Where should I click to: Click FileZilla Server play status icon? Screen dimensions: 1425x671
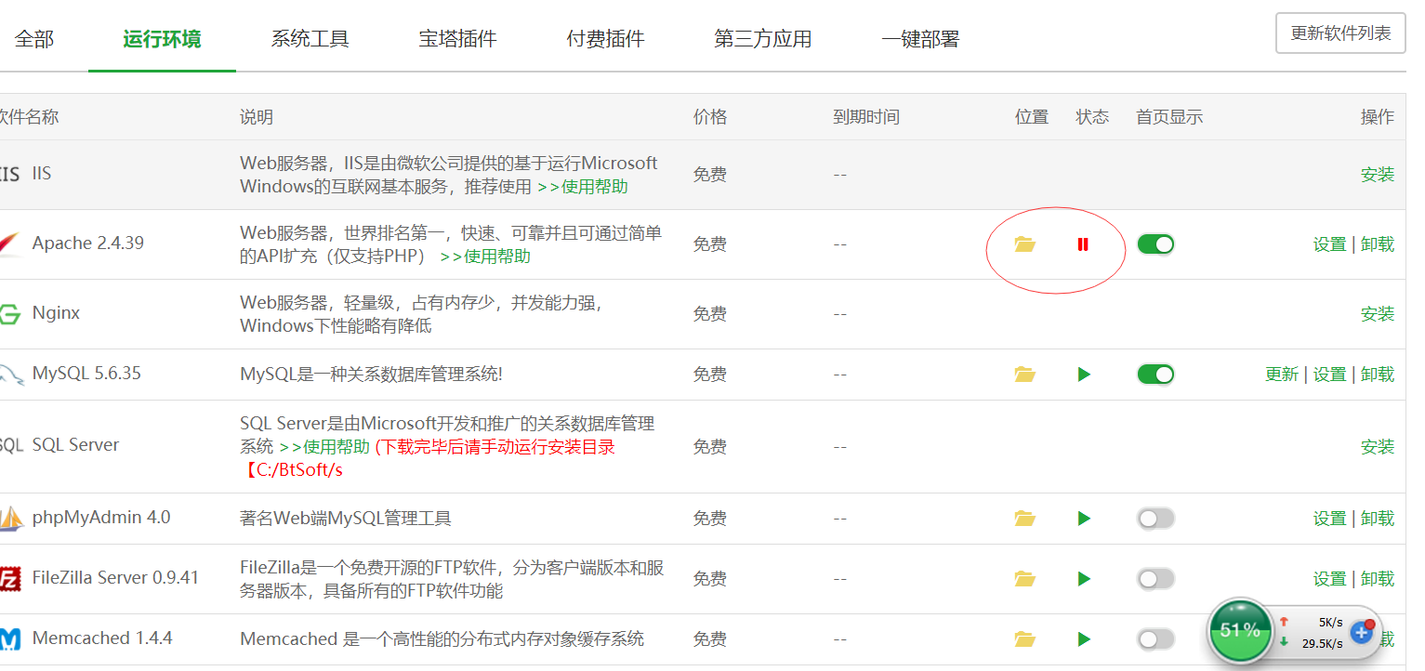1084,579
